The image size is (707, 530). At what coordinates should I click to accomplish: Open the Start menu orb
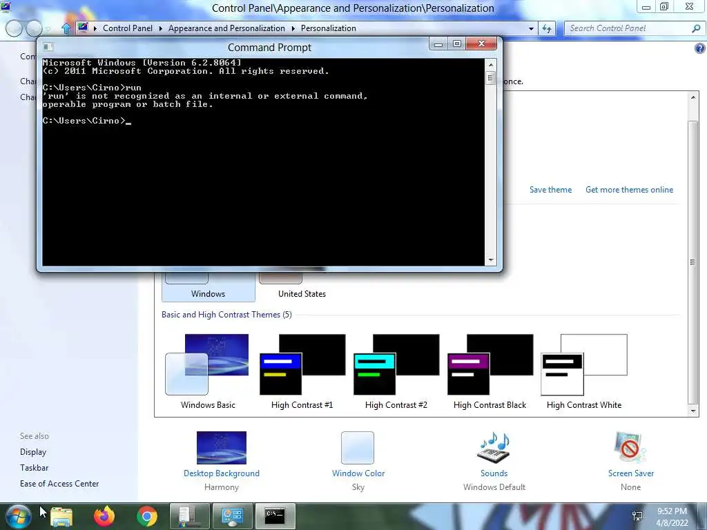click(x=18, y=516)
